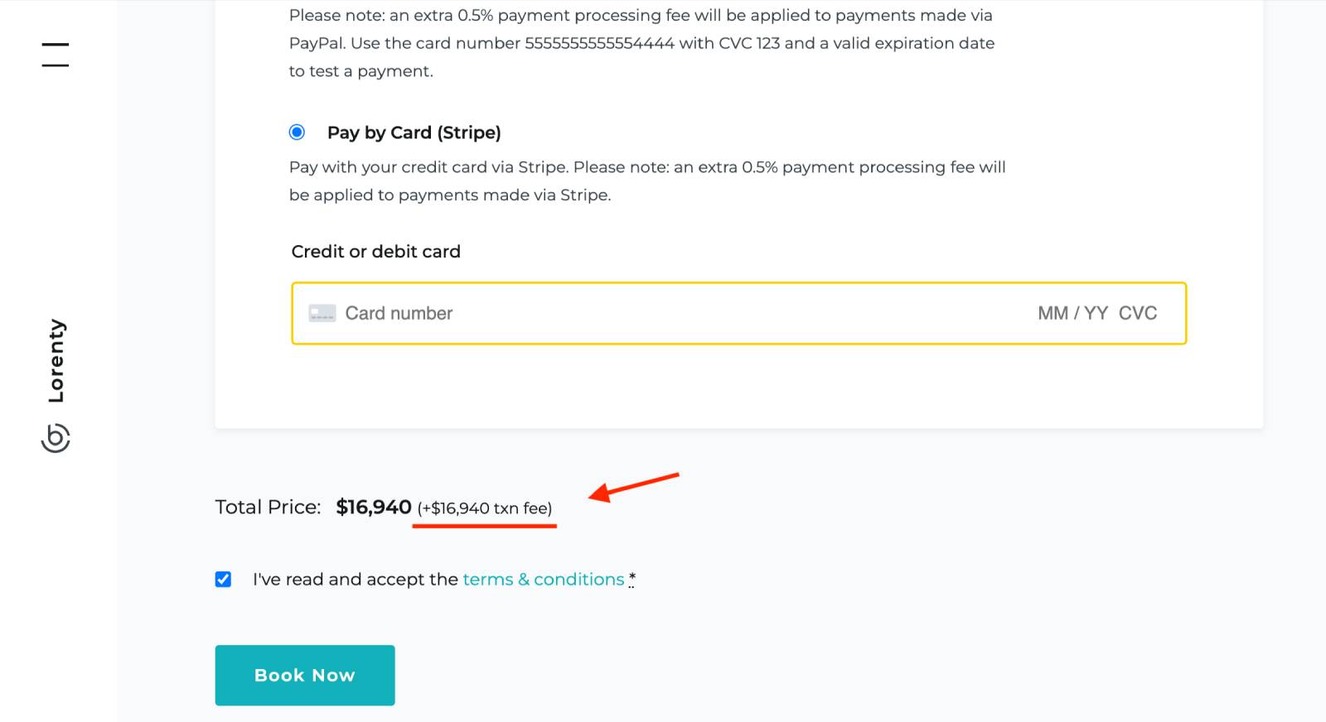Click the card brand icon in card field

[322, 313]
